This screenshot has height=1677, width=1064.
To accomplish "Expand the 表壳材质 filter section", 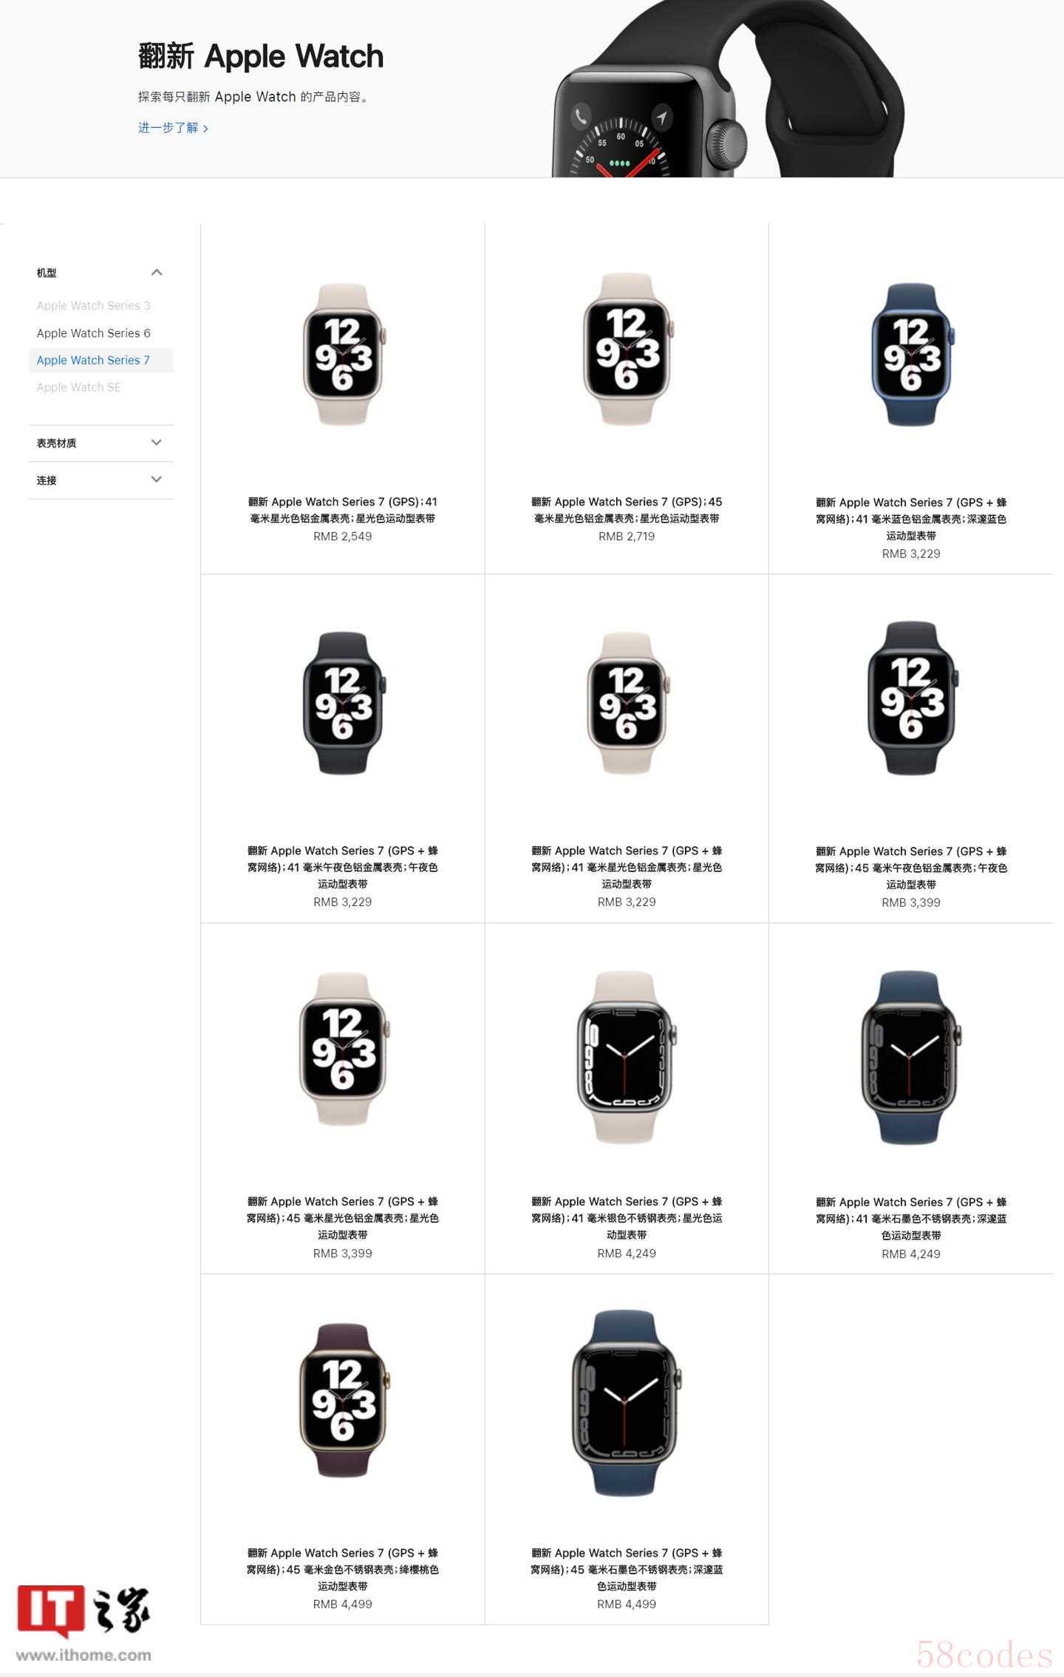I will (x=101, y=443).
